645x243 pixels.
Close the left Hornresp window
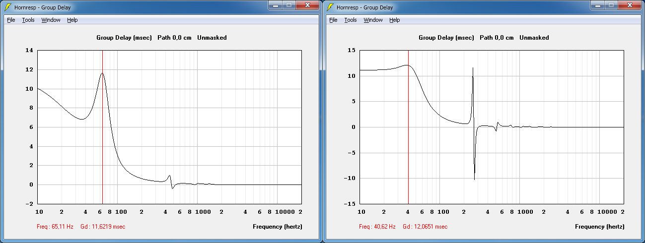click(307, 5)
